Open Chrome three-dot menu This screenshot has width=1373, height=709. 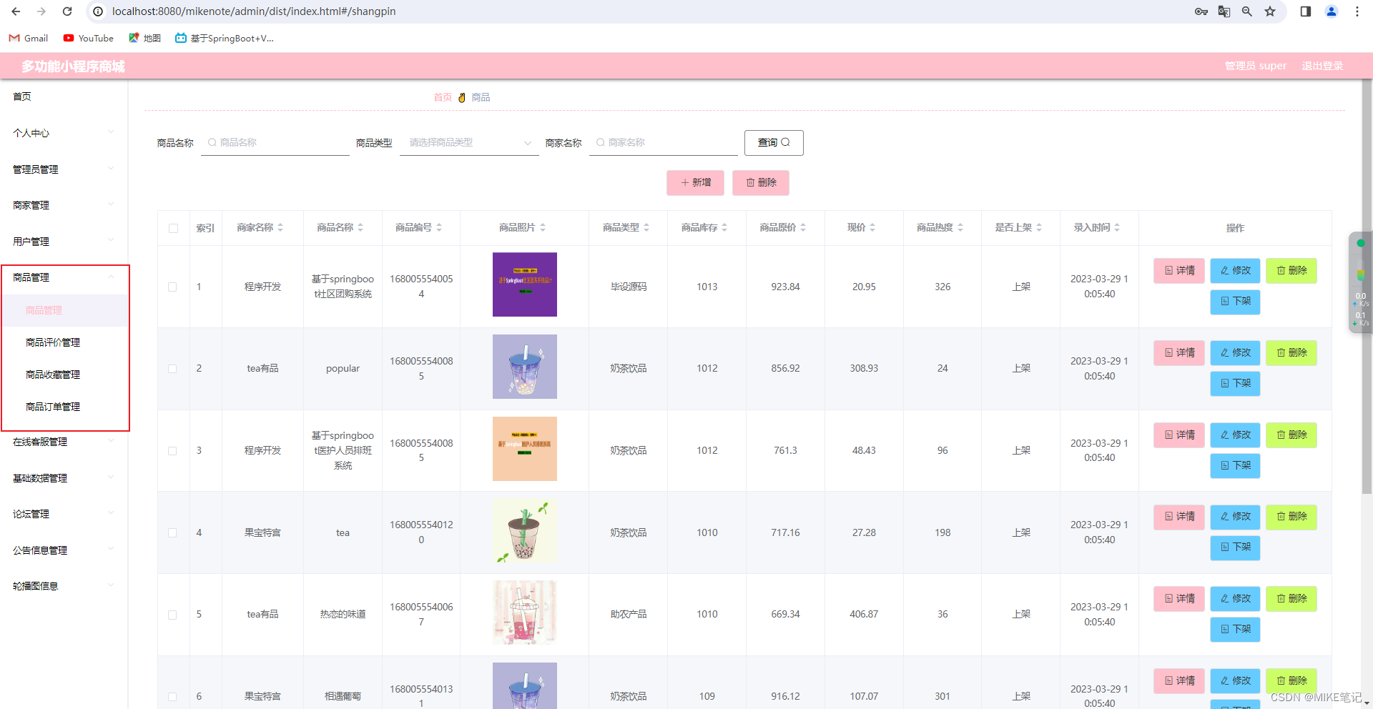click(x=1357, y=11)
